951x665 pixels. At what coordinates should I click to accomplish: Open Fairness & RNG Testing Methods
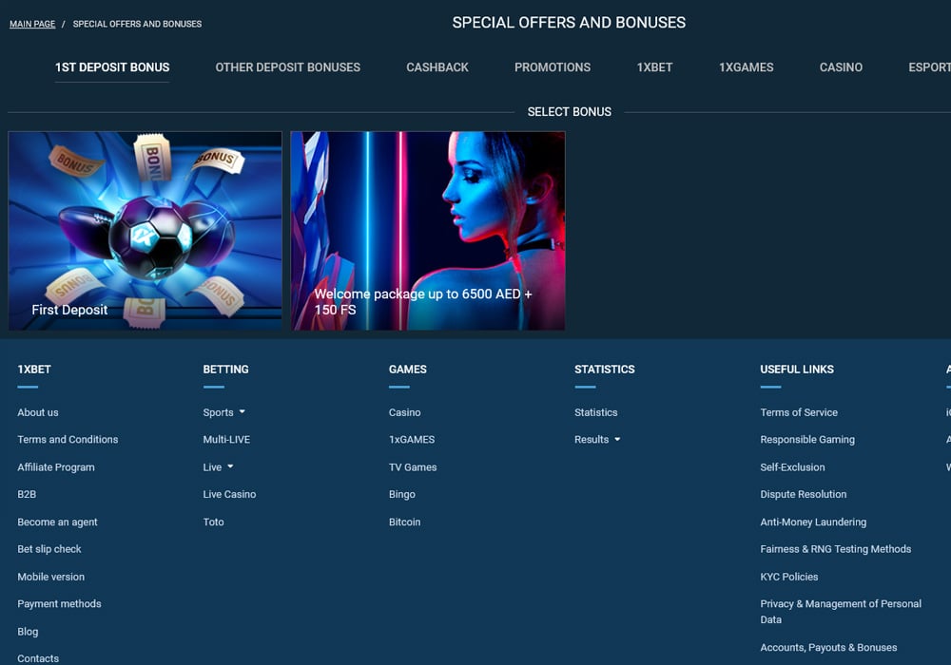pos(836,549)
